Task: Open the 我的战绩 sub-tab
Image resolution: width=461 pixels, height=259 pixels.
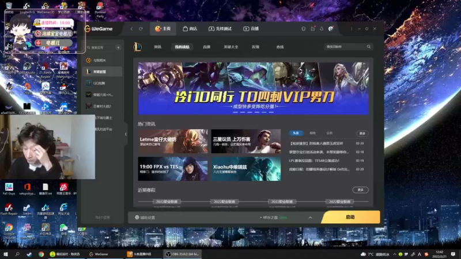Action: pos(182,47)
